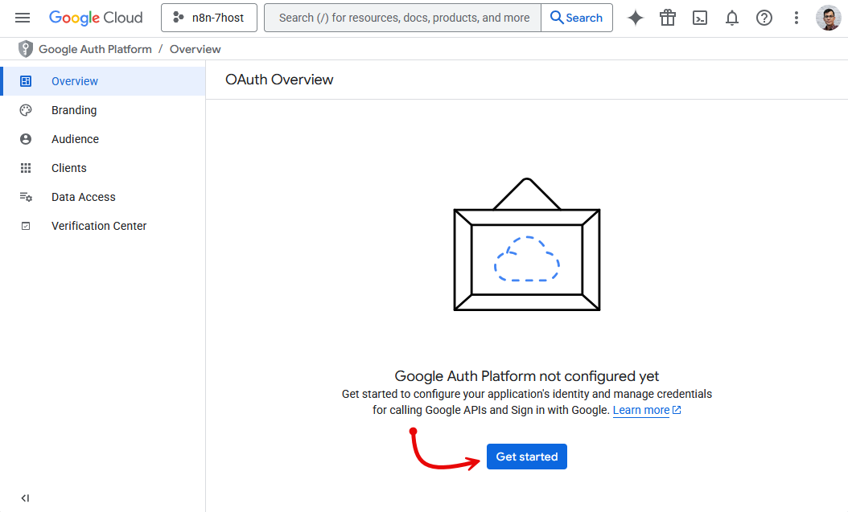Open Gemini AI sparkle assistant
This screenshot has width=848, height=512.
coord(636,18)
